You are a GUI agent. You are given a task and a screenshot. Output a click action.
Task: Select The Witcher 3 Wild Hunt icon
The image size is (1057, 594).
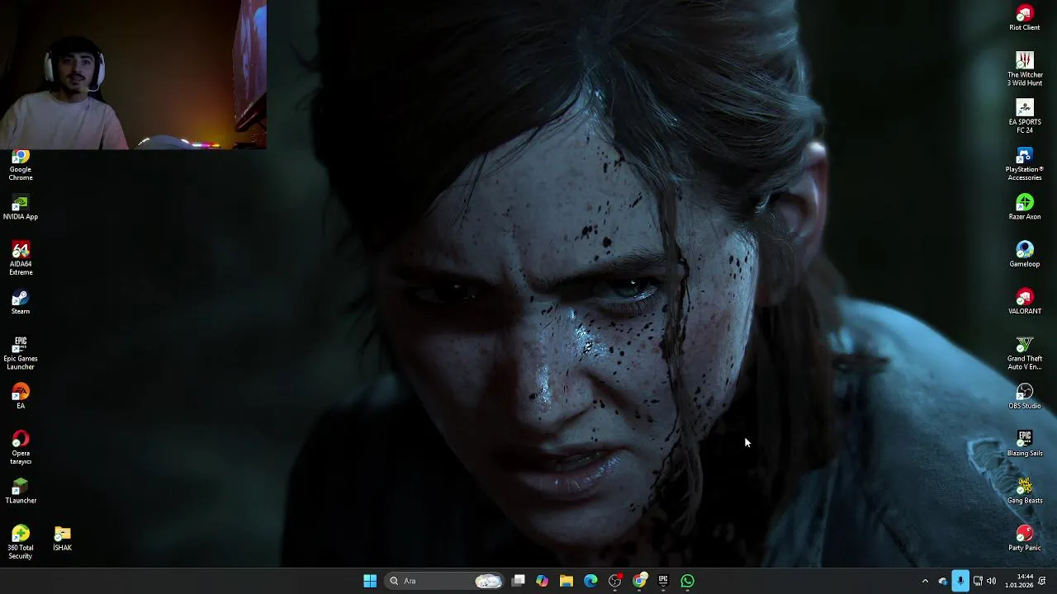click(x=1025, y=69)
